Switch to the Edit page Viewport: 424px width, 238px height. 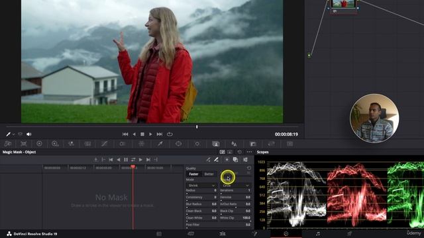click(223, 233)
